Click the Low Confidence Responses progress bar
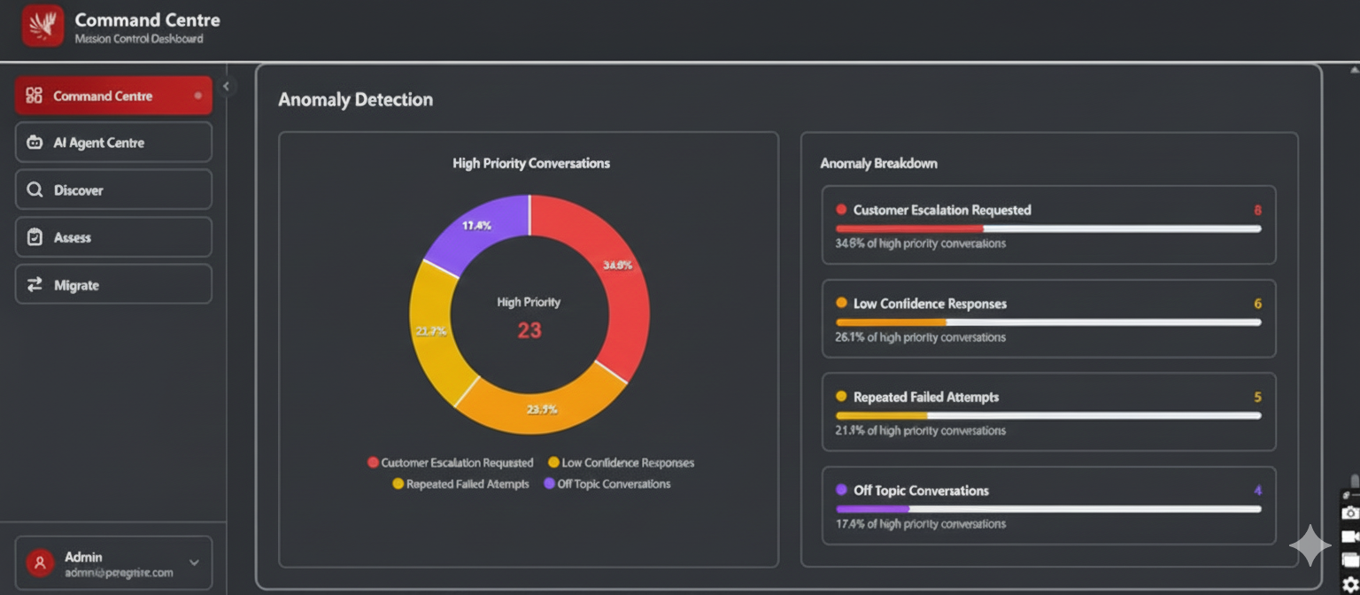Screen dimensions: 1360x595 click(1048, 322)
